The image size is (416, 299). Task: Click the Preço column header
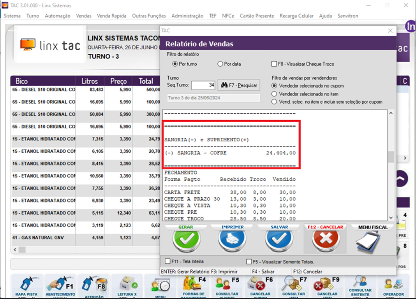pos(118,81)
